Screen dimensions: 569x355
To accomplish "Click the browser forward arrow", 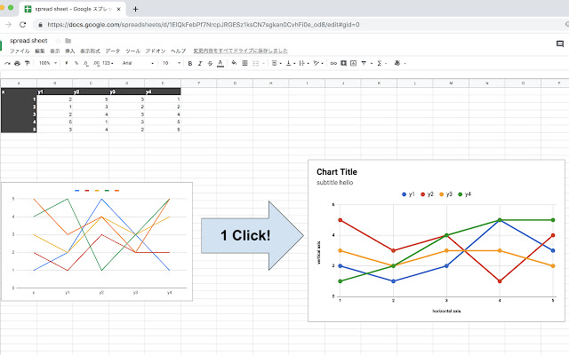I will click(8, 25).
